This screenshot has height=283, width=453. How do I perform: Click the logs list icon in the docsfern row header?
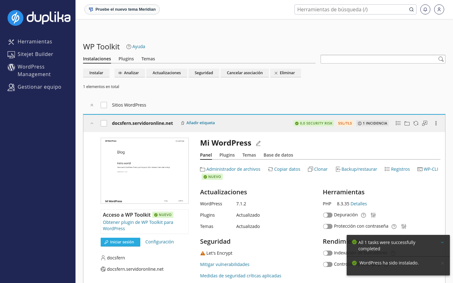pyautogui.click(x=398, y=123)
